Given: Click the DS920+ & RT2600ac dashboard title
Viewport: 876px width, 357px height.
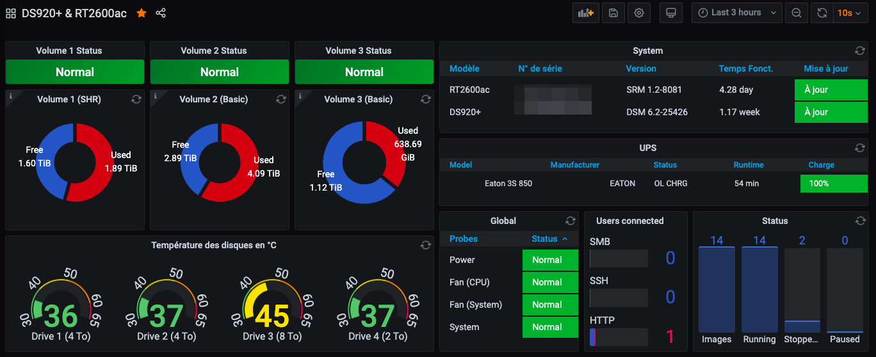Looking at the screenshot, I should [74, 13].
